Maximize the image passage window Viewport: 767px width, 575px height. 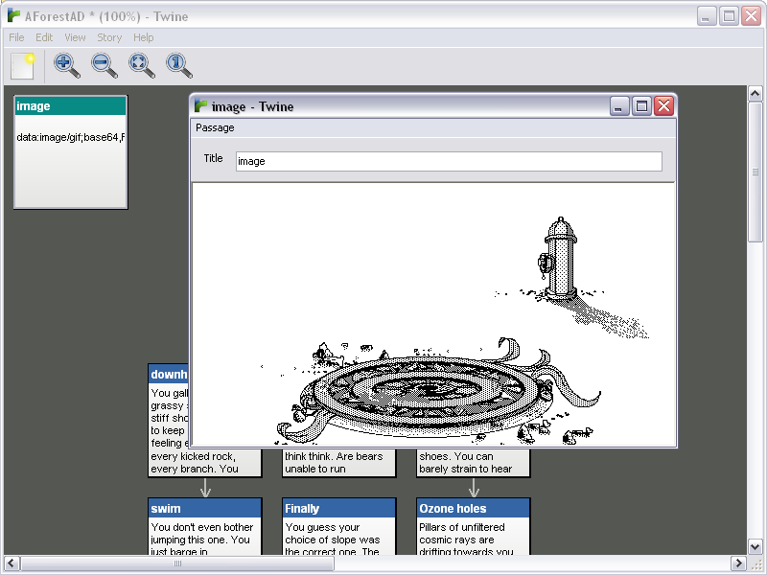641,106
